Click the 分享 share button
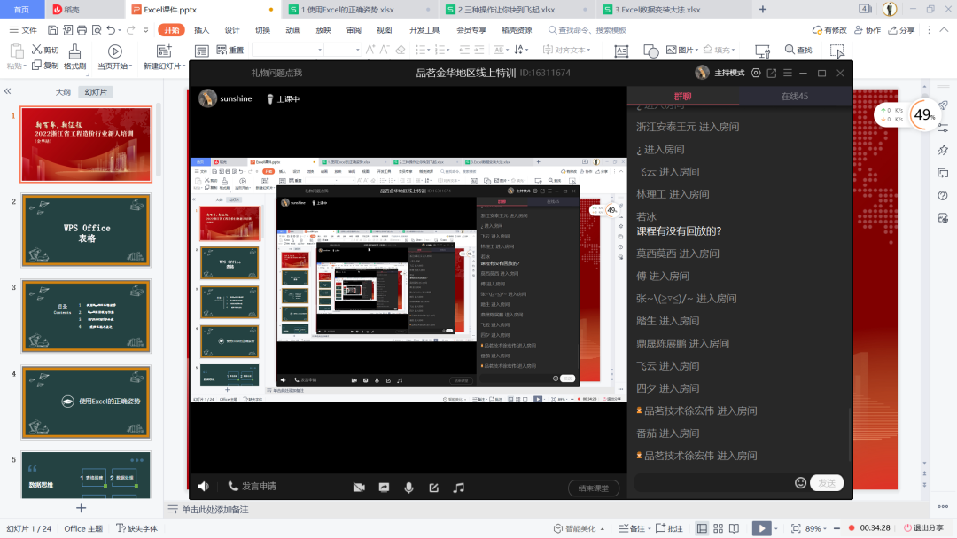The width and height of the screenshot is (957, 539). point(901,30)
